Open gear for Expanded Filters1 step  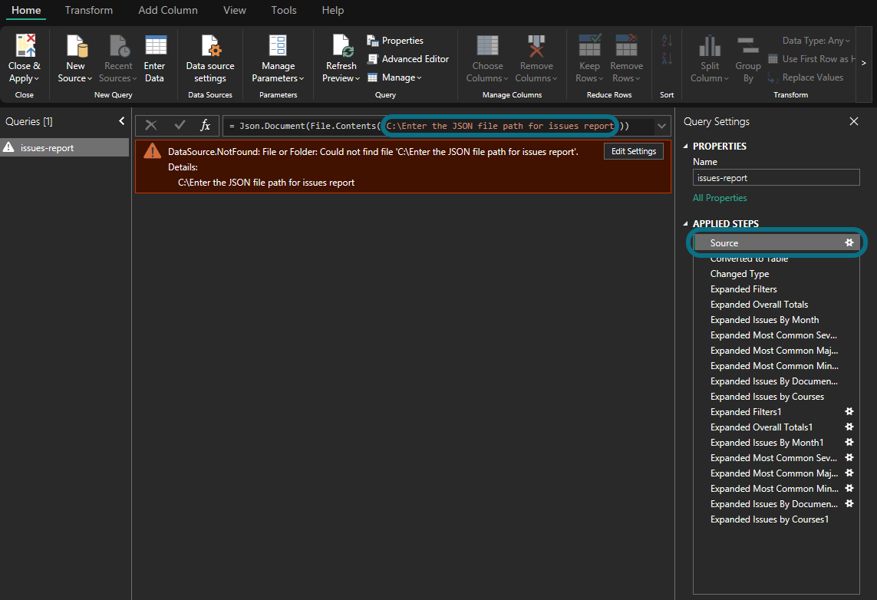(x=849, y=411)
